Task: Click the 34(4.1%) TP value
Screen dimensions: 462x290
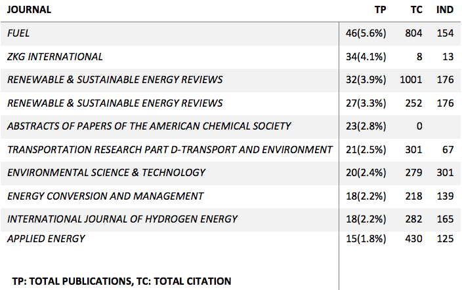Action: point(366,56)
